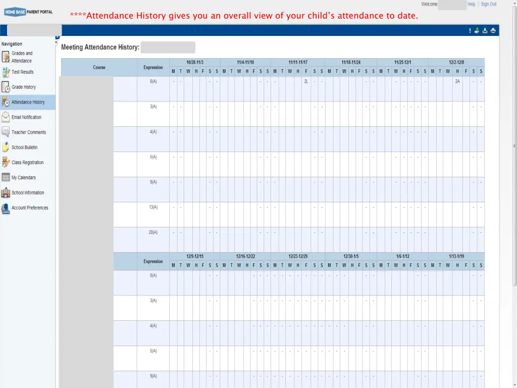Open the Teacher Comments speech bubble icon
The image size is (517, 388).
point(6,132)
